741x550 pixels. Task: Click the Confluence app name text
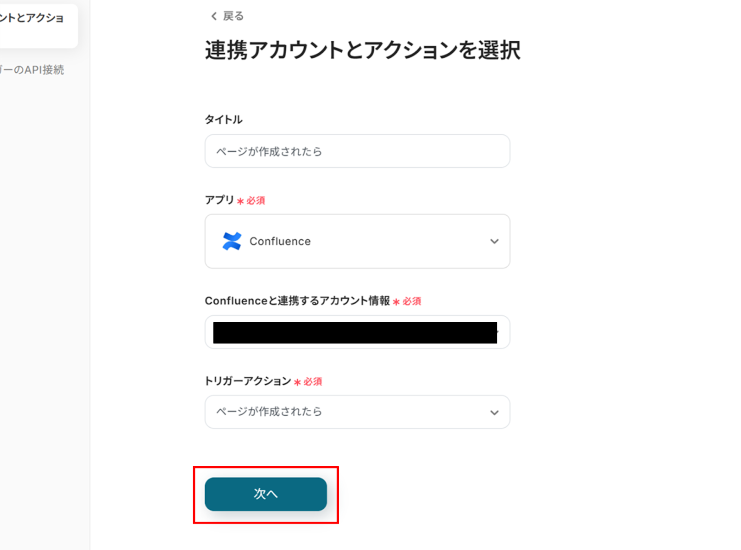280,241
